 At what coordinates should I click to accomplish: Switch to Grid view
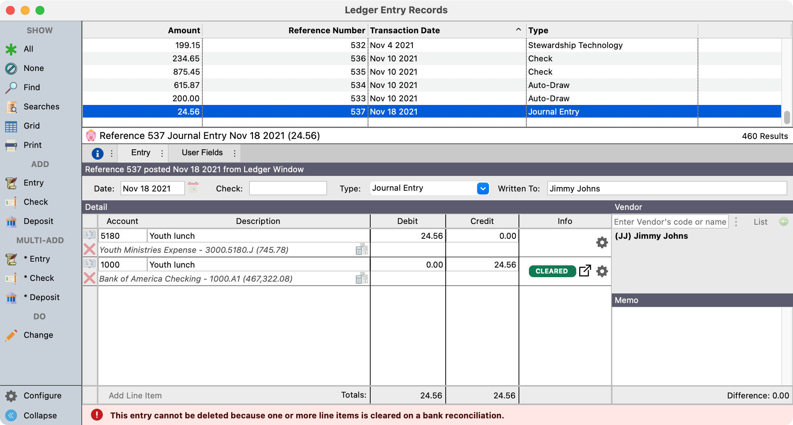31,126
